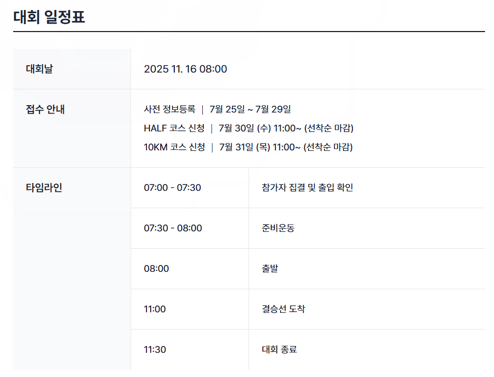Click the 사전 정보등록 text
The image size is (494, 377).
click(170, 109)
